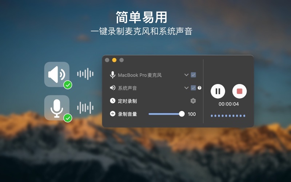This screenshot has width=291, height=182.
Task: Click the MacBook Pro麦克风 device label
Action: [x=140, y=75]
